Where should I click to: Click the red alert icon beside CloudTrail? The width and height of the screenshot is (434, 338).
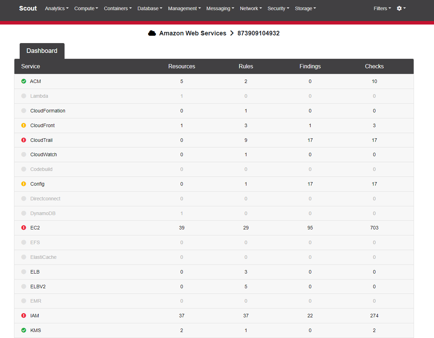pos(24,140)
